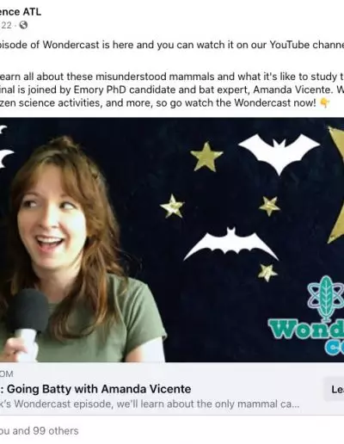Click the domain label above link title
Screen dimensions: 344x444
7,373
